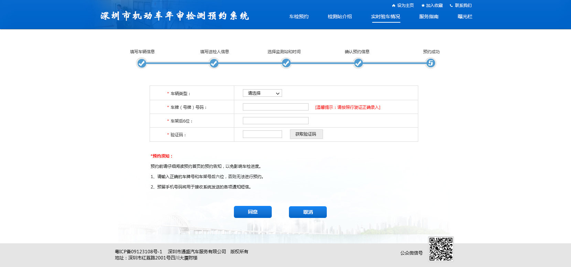Click the 确认预约信息 step checkmark icon
This screenshot has height=267, width=571.
[x=358, y=63]
